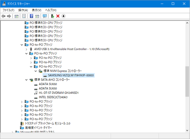Click the Device Manager title bar icon
Screen dimensions: 190x139
[4, 4]
